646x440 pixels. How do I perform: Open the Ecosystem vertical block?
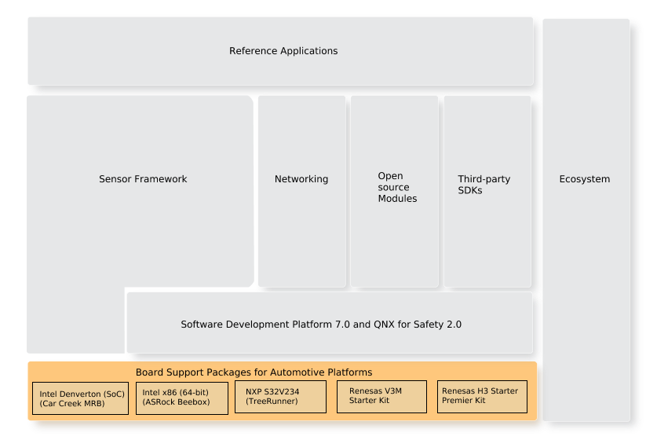[x=585, y=179]
